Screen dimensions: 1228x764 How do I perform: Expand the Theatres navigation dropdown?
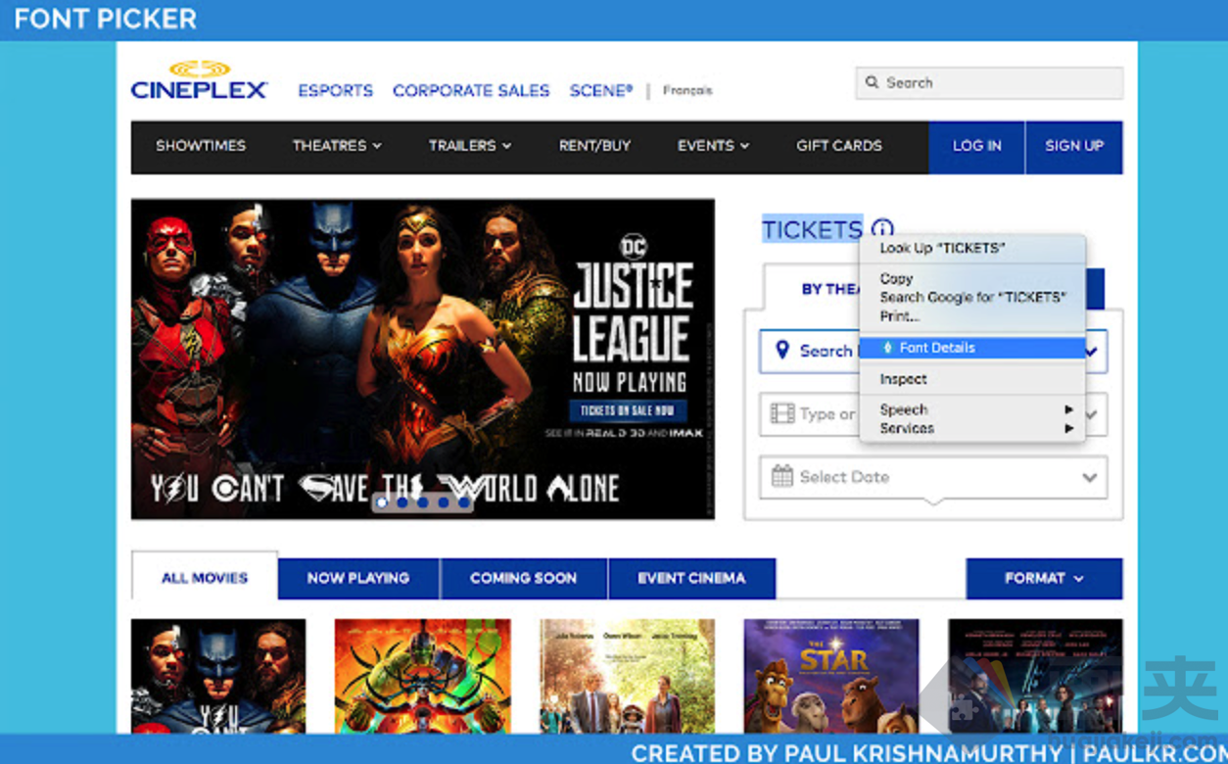click(x=336, y=146)
